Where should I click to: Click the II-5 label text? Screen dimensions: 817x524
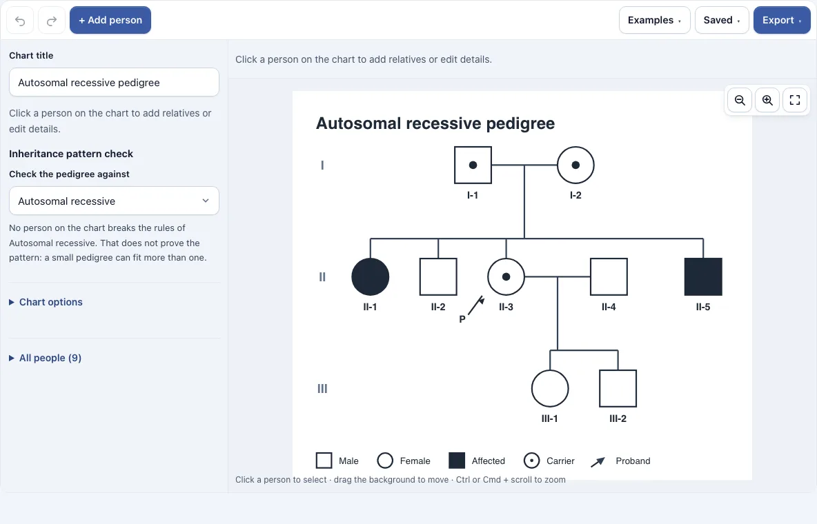coord(703,307)
